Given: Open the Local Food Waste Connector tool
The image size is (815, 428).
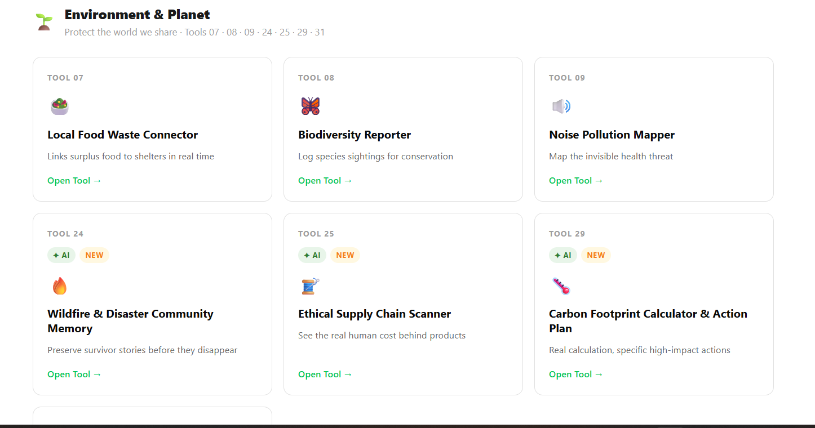Looking at the screenshot, I should click(74, 180).
